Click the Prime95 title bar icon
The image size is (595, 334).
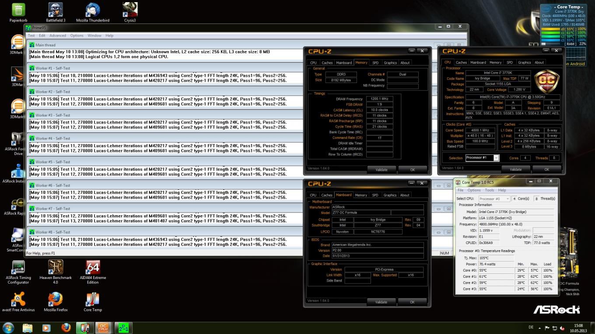coord(28,28)
